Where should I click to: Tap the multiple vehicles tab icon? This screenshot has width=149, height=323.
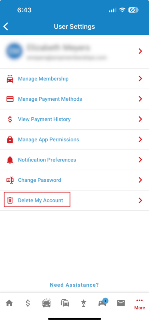click(x=65, y=303)
